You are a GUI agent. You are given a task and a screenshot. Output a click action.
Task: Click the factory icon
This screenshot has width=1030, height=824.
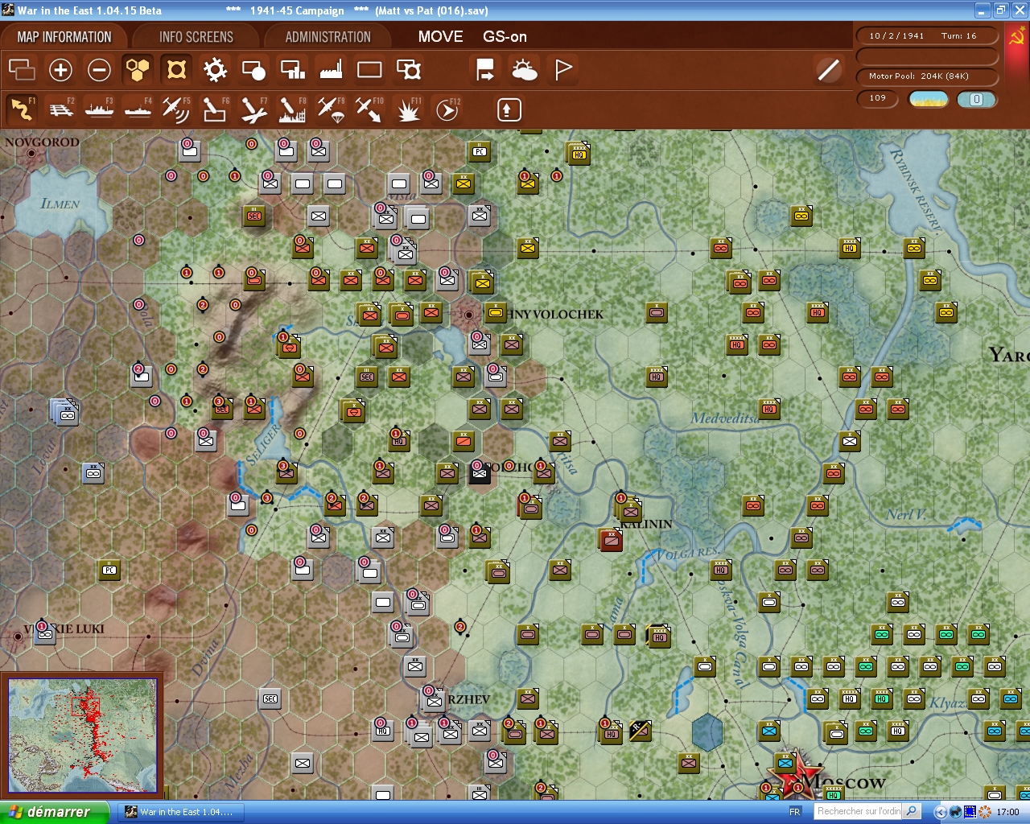331,70
